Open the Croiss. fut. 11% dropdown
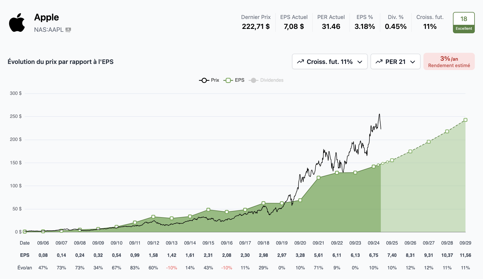The image size is (483, 279). click(329, 62)
